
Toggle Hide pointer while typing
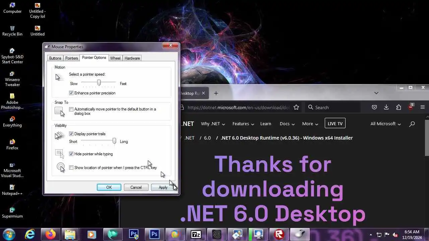pyautogui.click(x=71, y=154)
